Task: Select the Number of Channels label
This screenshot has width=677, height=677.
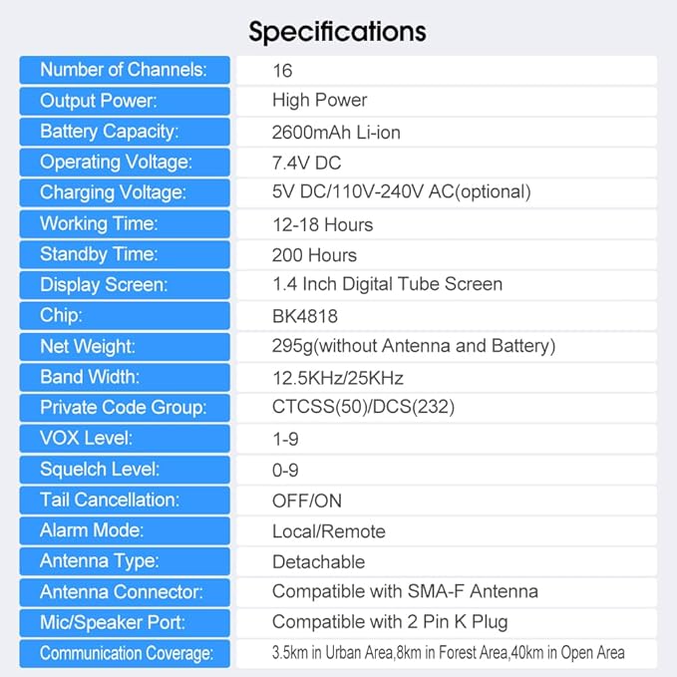Action: tap(125, 70)
